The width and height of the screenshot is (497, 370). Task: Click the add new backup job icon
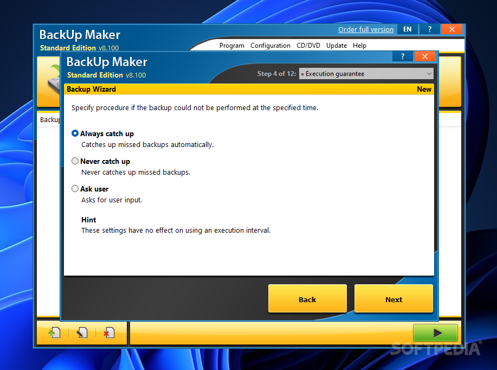click(54, 333)
